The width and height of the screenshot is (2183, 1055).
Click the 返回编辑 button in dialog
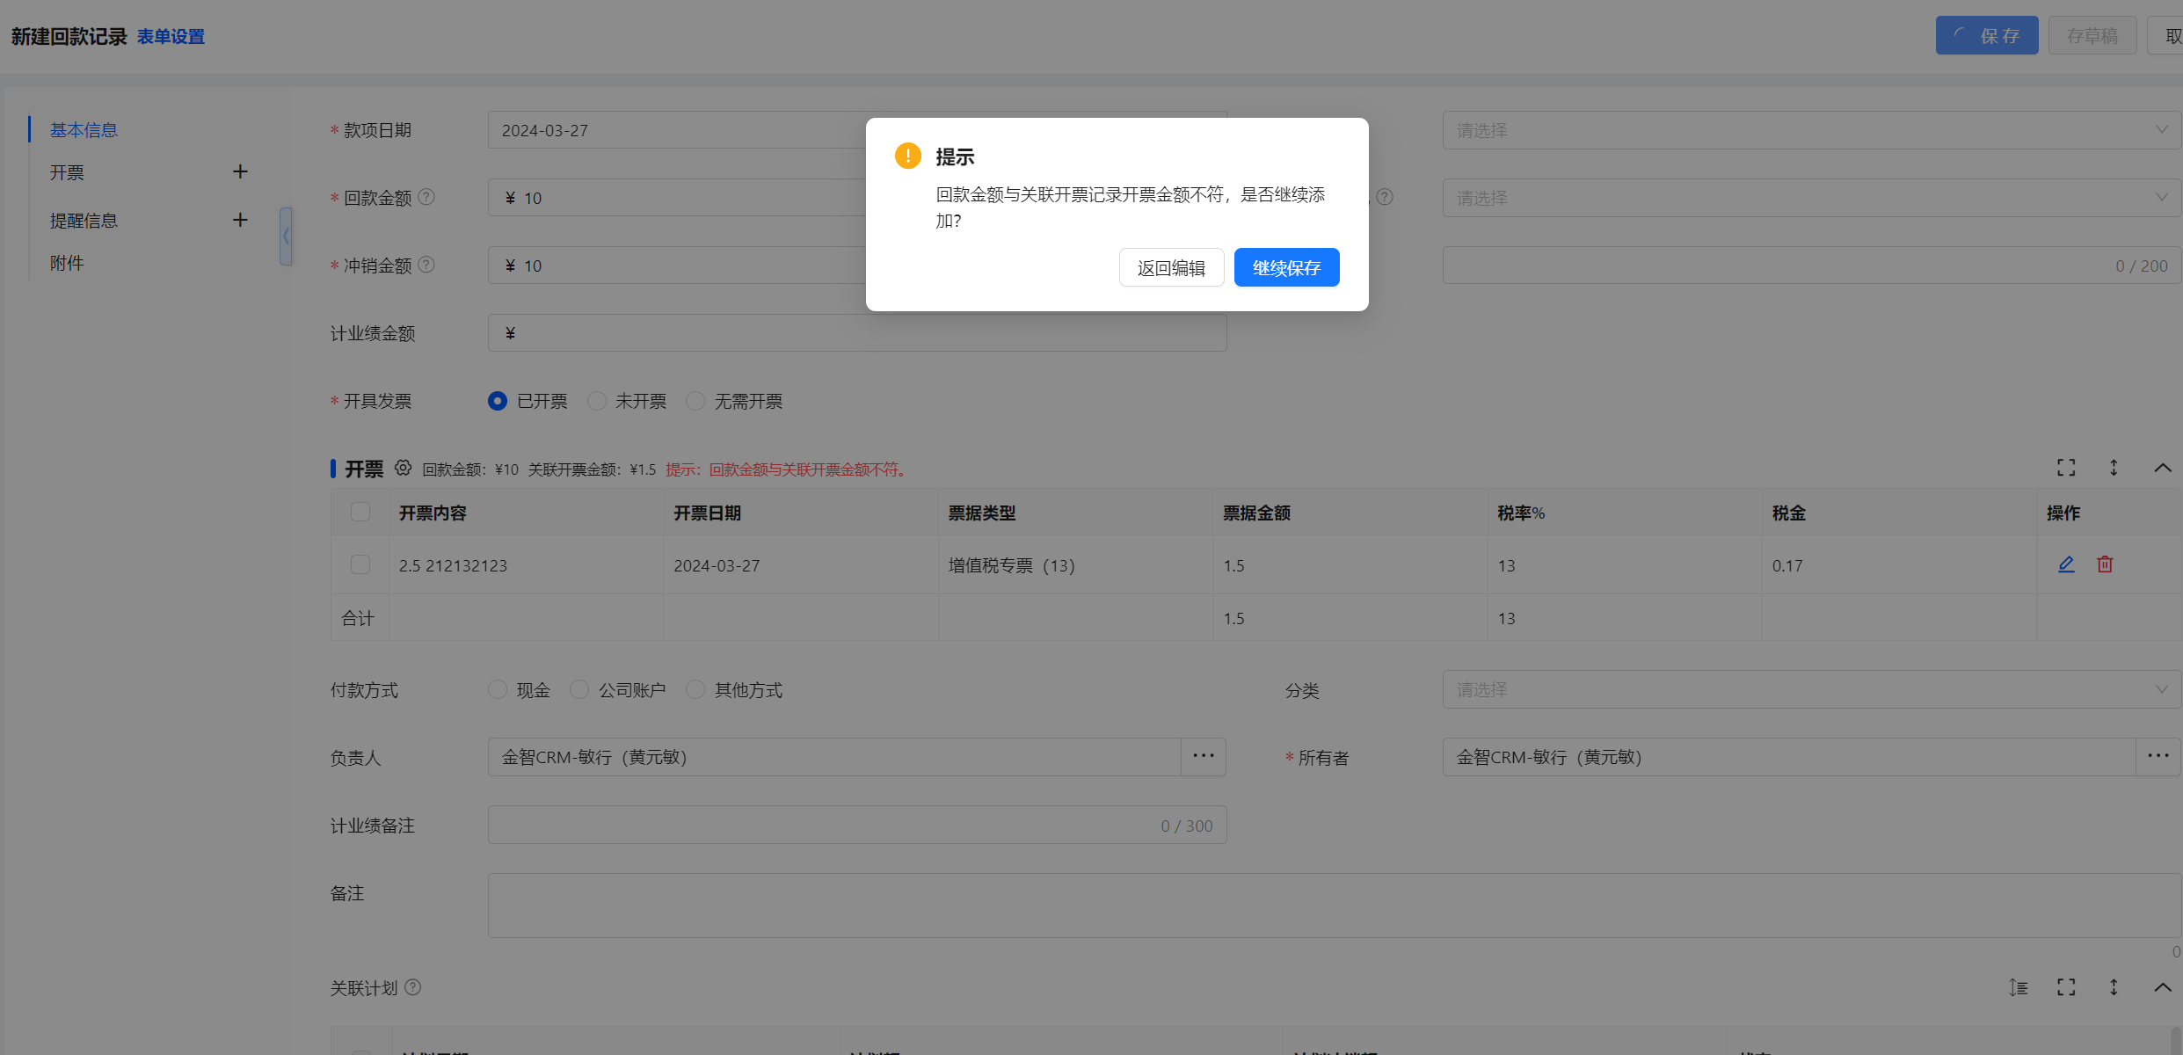coord(1171,267)
